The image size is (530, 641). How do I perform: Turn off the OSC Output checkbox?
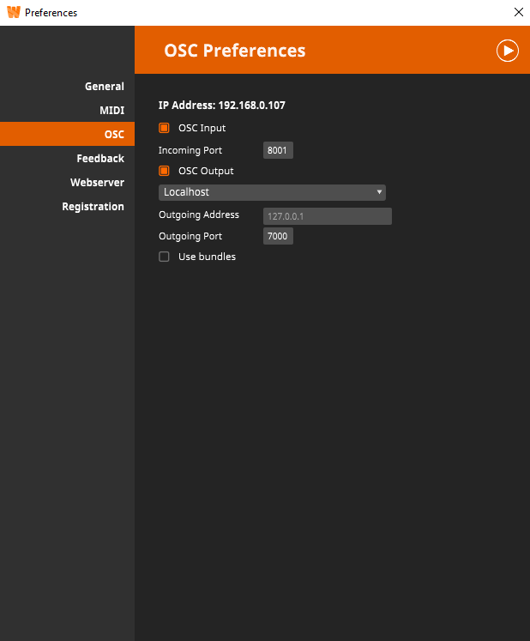pos(164,171)
